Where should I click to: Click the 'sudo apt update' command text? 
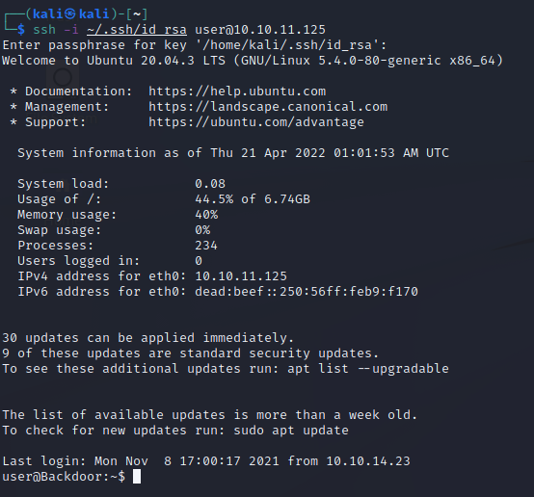(x=291, y=431)
